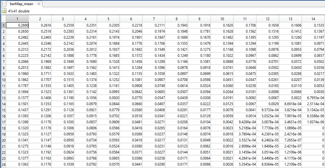Click cell containing 7.2653e-07
The width and height of the screenshot is (325, 168).
click(x=290, y=140)
